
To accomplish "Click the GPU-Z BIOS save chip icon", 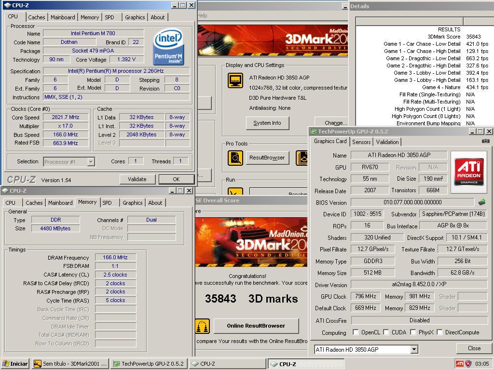I will pyautogui.click(x=482, y=202).
